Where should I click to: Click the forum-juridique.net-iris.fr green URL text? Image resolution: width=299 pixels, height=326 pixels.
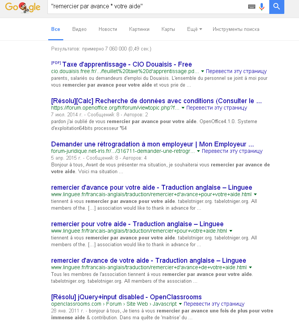pyautogui.click(x=123, y=151)
